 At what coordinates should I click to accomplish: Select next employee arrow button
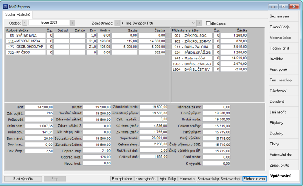pyautogui.click(x=200, y=23)
